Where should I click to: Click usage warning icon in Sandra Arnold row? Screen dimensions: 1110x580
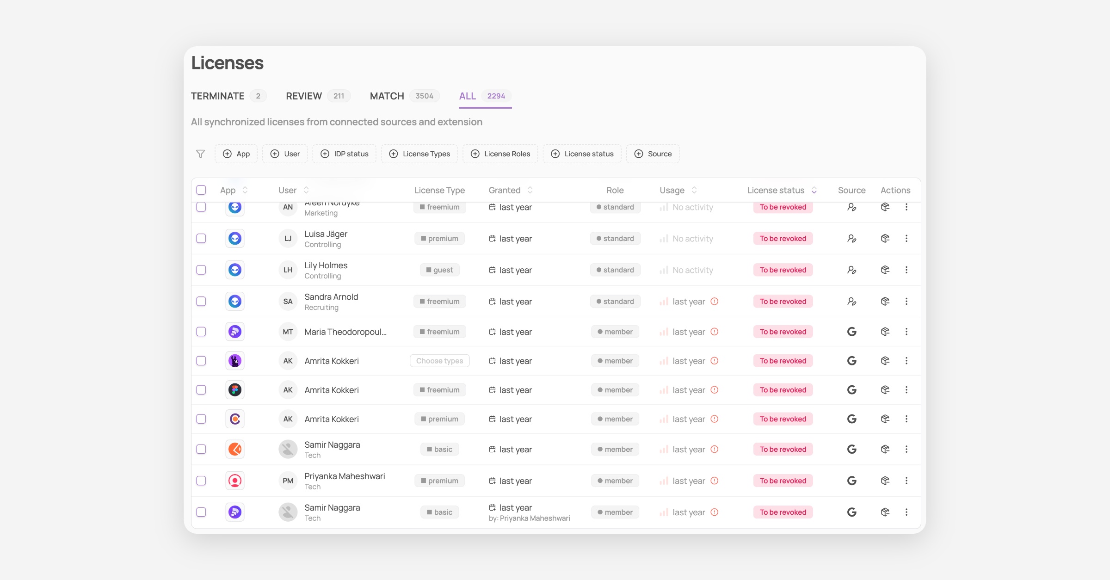pyautogui.click(x=714, y=302)
